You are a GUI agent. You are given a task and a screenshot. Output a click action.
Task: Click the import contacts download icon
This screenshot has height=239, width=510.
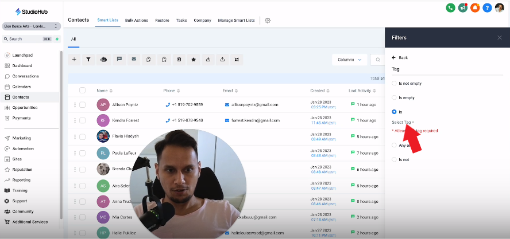208,60
